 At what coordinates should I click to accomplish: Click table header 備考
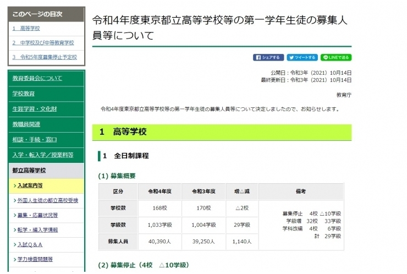(301, 191)
